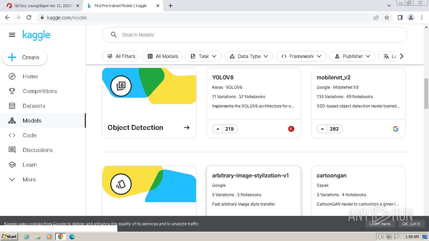429x241 pixels.
Task: Open the All Filters panel
Action: (x=121, y=56)
